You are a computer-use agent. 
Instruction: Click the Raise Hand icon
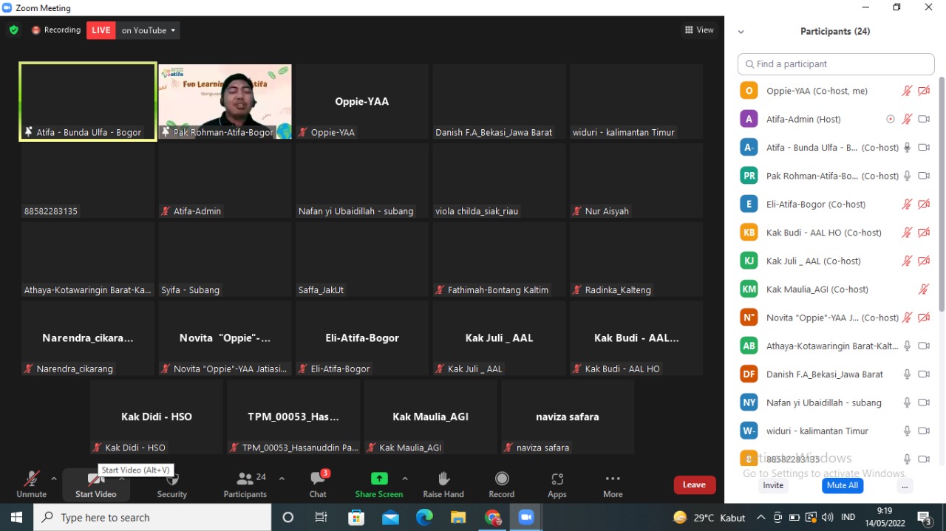pos(443,479)
